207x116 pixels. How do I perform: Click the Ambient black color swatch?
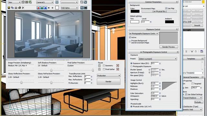(x=169, y=22)
